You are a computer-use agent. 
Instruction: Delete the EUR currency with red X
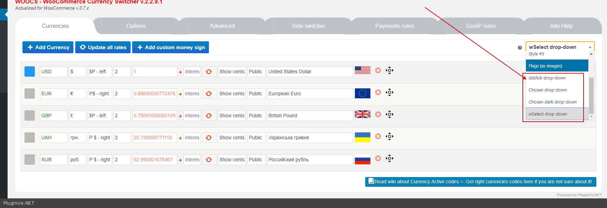coord(378,92)
